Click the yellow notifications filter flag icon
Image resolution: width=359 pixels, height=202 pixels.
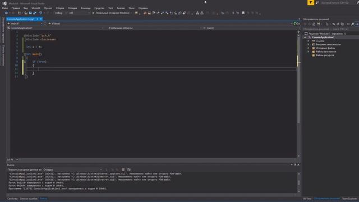[311, 2]
